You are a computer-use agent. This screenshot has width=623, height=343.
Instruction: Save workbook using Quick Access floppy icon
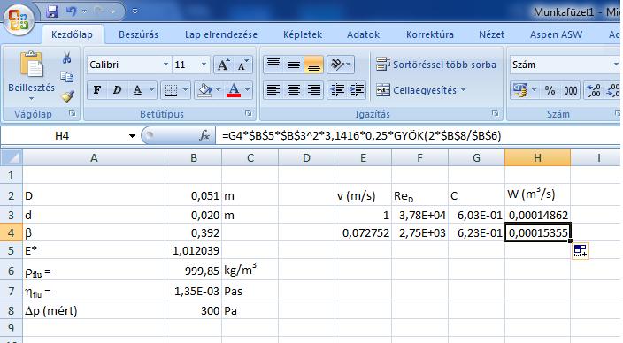point(52,11)
